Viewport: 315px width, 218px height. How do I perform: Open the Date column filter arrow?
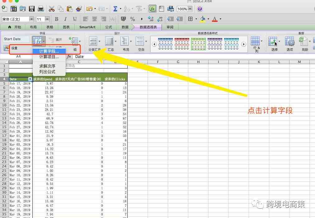30,79
